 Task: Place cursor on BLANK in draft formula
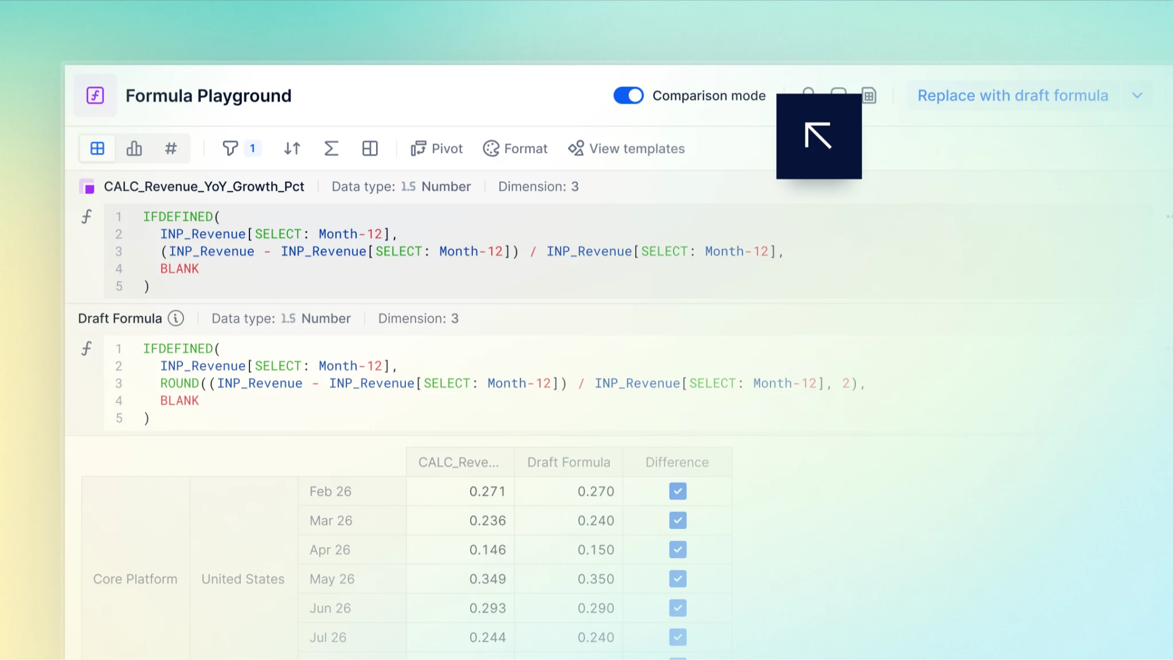point(179,400)
